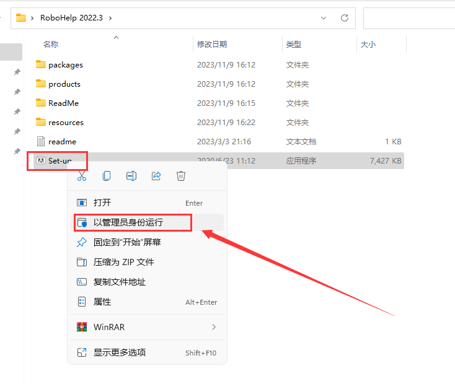Click the readme date 2023/3/3 21:16
The height and width of the screenshot is (384, 455).
pos(224,142)
